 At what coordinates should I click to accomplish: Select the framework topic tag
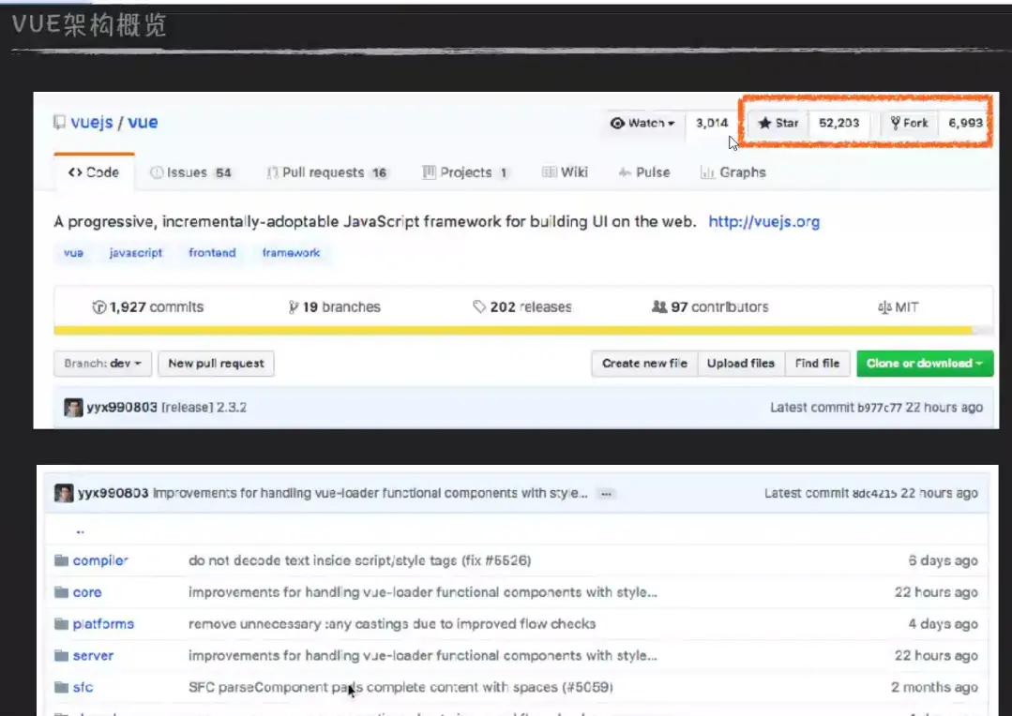tap(291, 253)
